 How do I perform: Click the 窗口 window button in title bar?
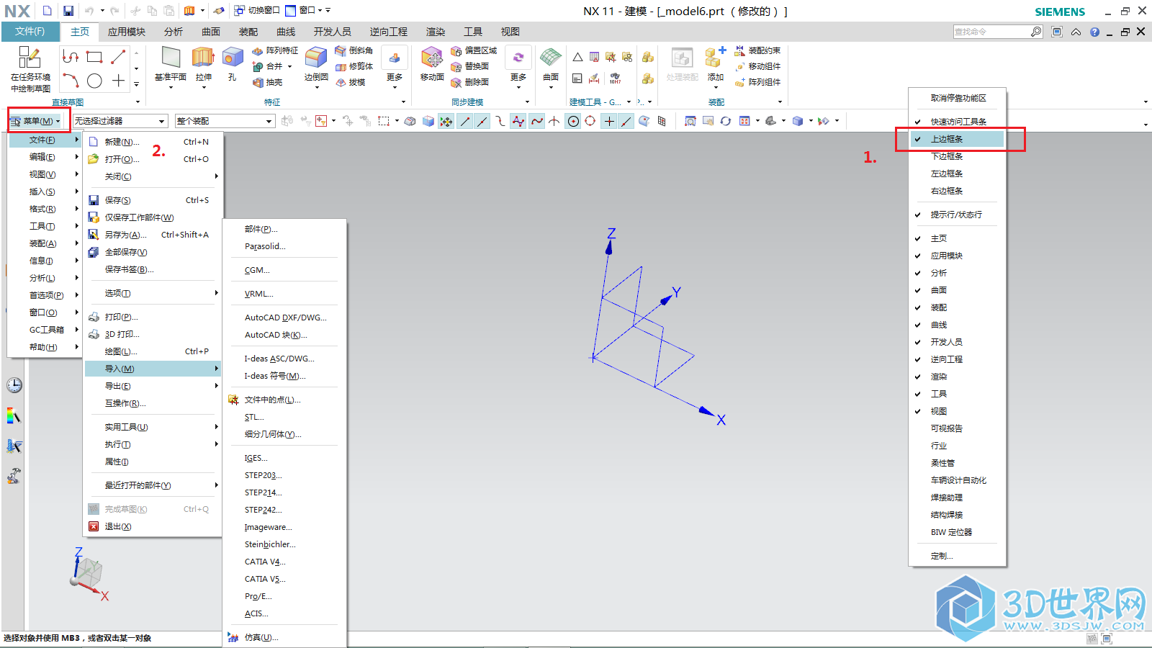point(305,10)
